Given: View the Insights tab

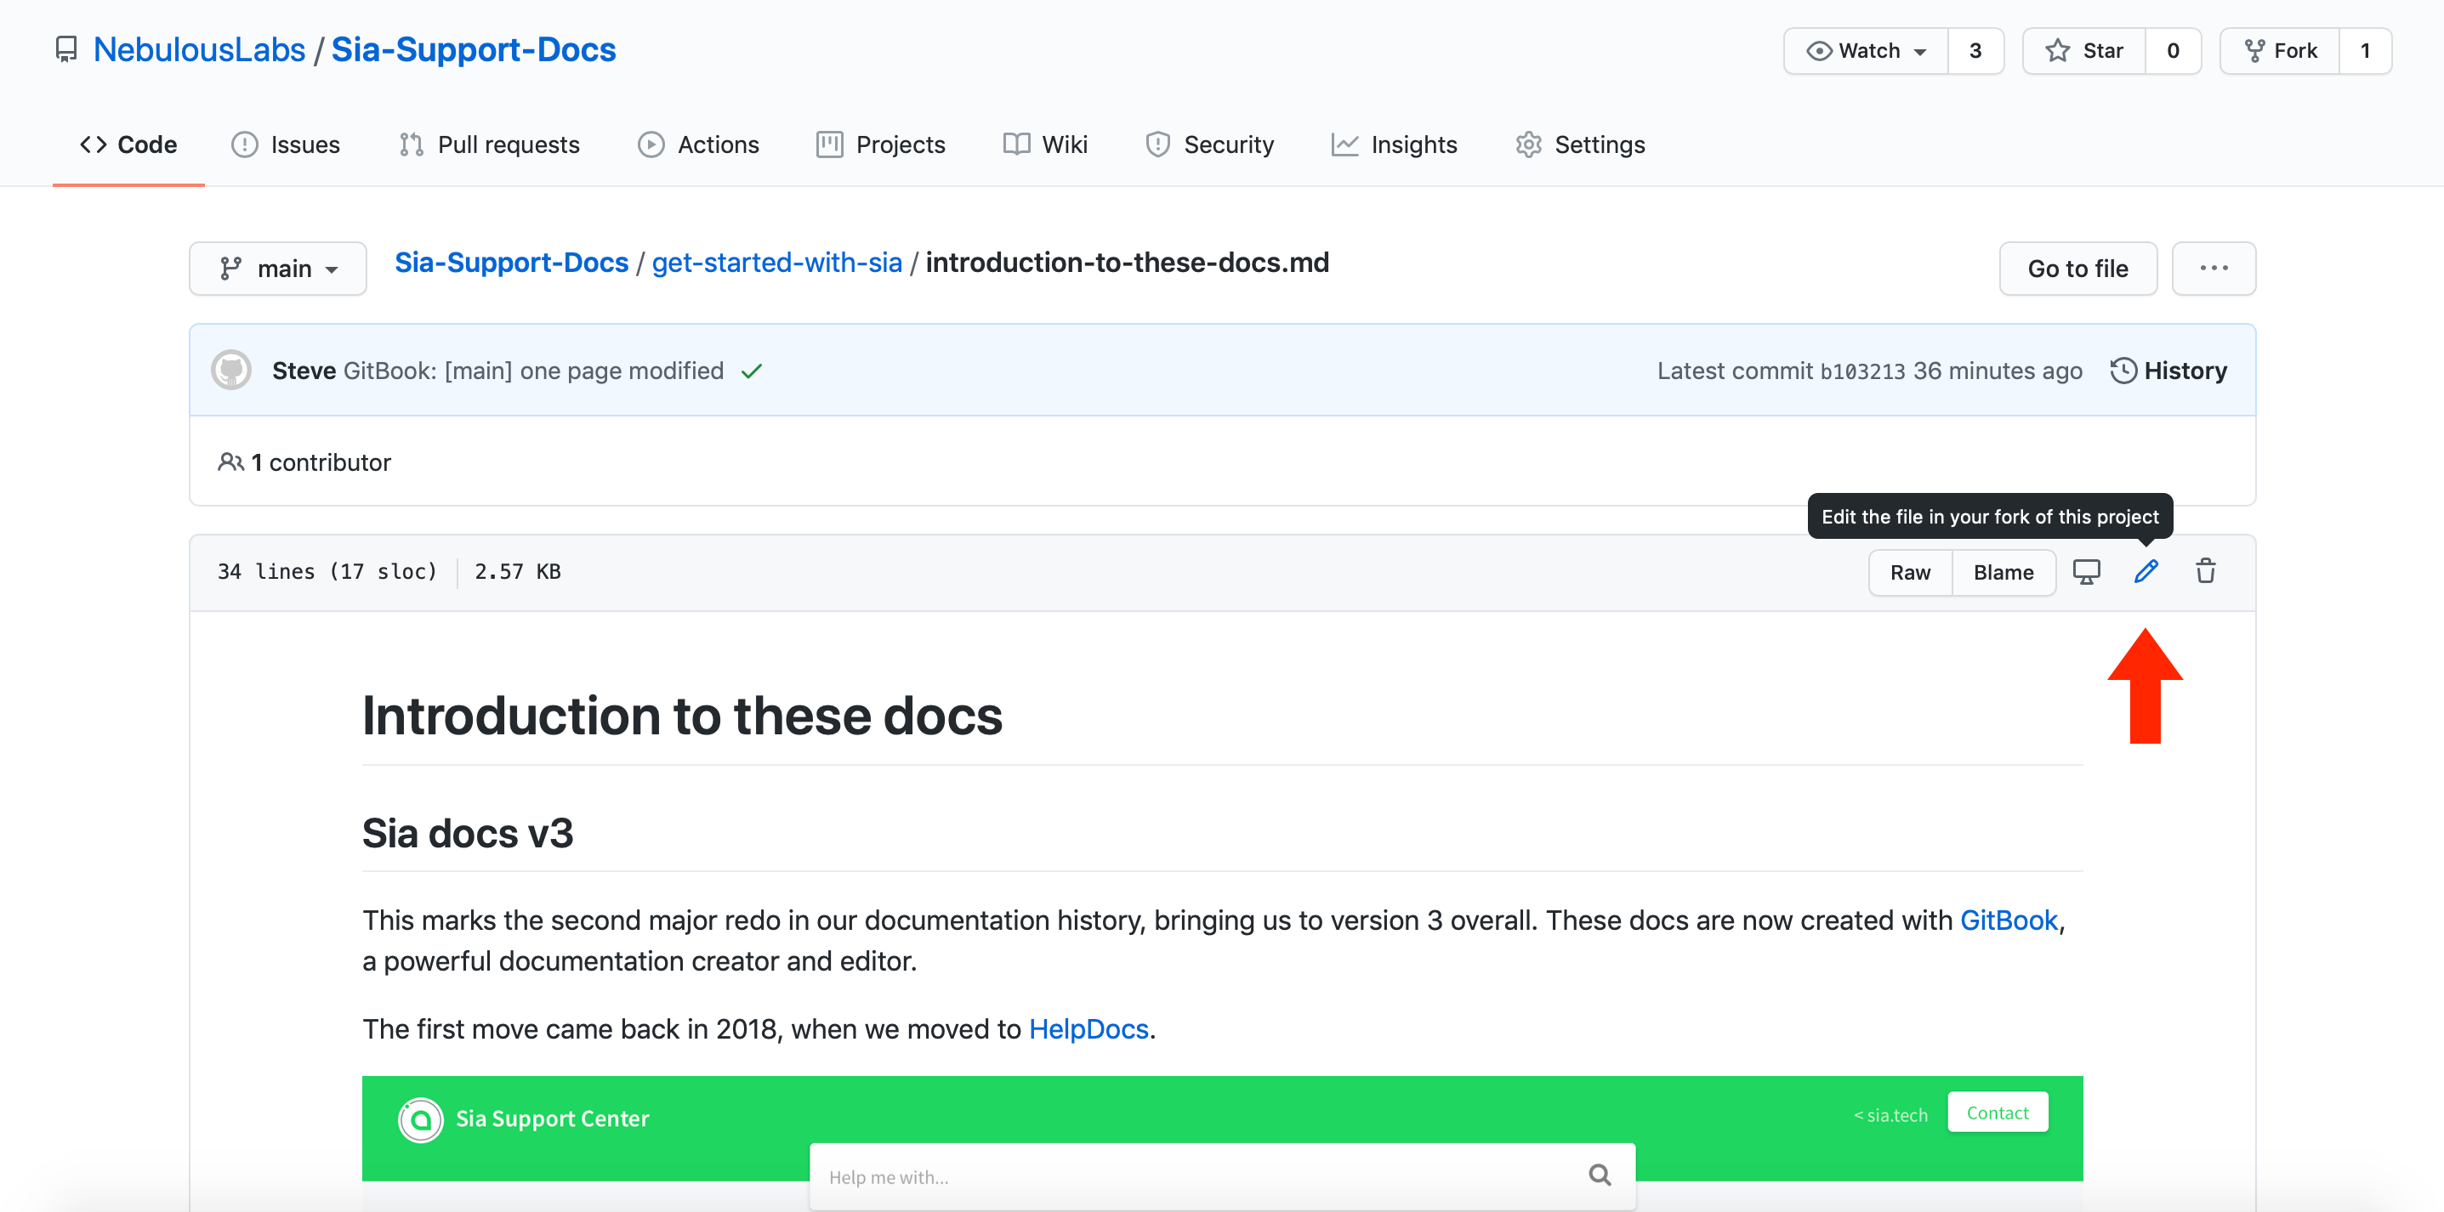Looking at the screenshot, I should point(1394,144).
